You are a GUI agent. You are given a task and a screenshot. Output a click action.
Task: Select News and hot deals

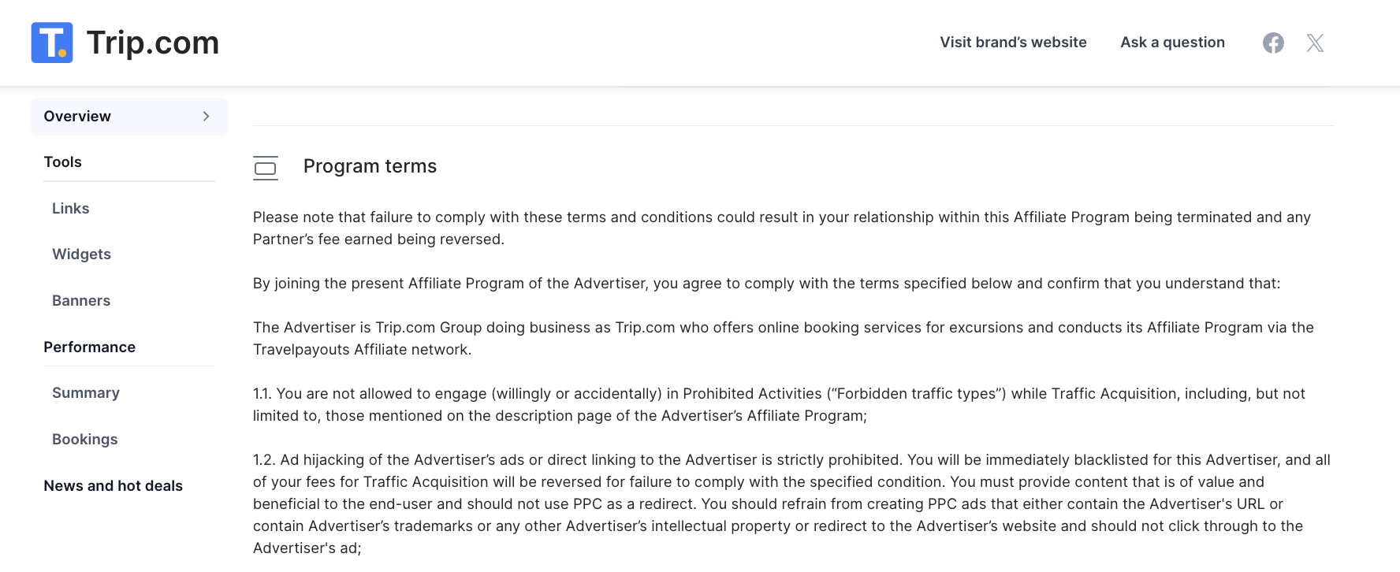(114, 486)
